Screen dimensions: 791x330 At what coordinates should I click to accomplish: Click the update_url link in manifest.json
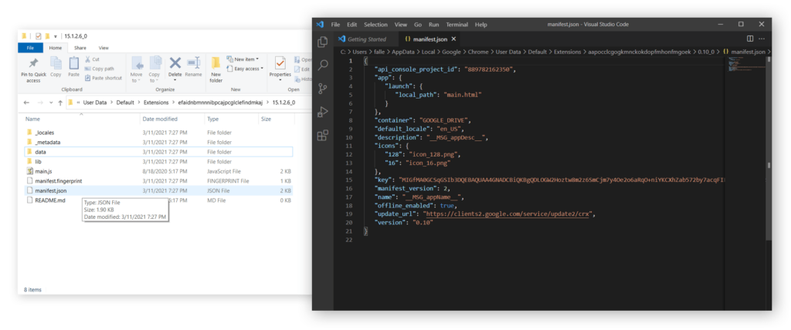tap(508, 214)
